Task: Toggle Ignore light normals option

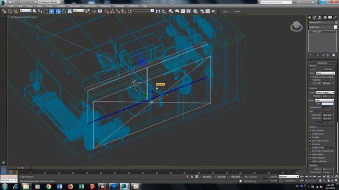Action: [310, 141]
